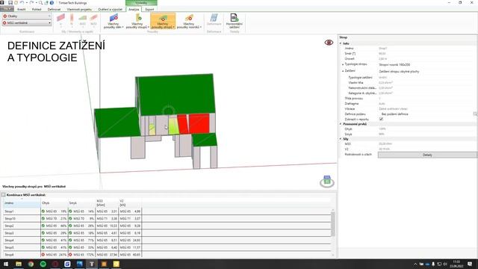Click the results table vertical scrollbar
This screenshot has width=478, height=269.
(x=333, y=224)
